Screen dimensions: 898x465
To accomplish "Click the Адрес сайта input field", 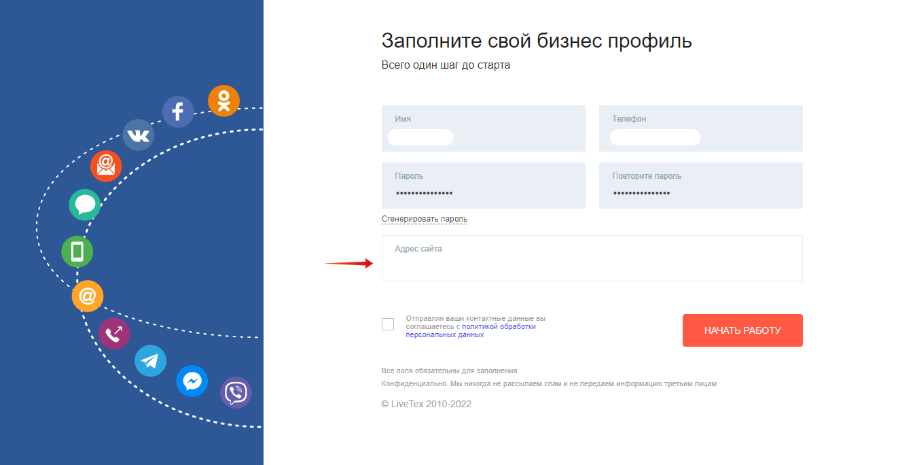I will [x=592, y=258].
